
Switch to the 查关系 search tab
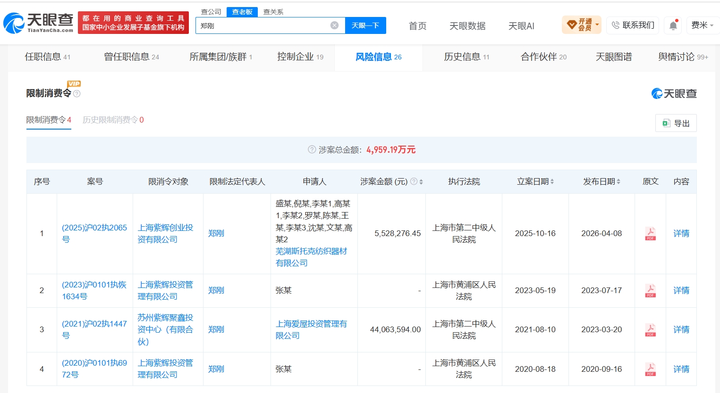(x=273, y=12)
